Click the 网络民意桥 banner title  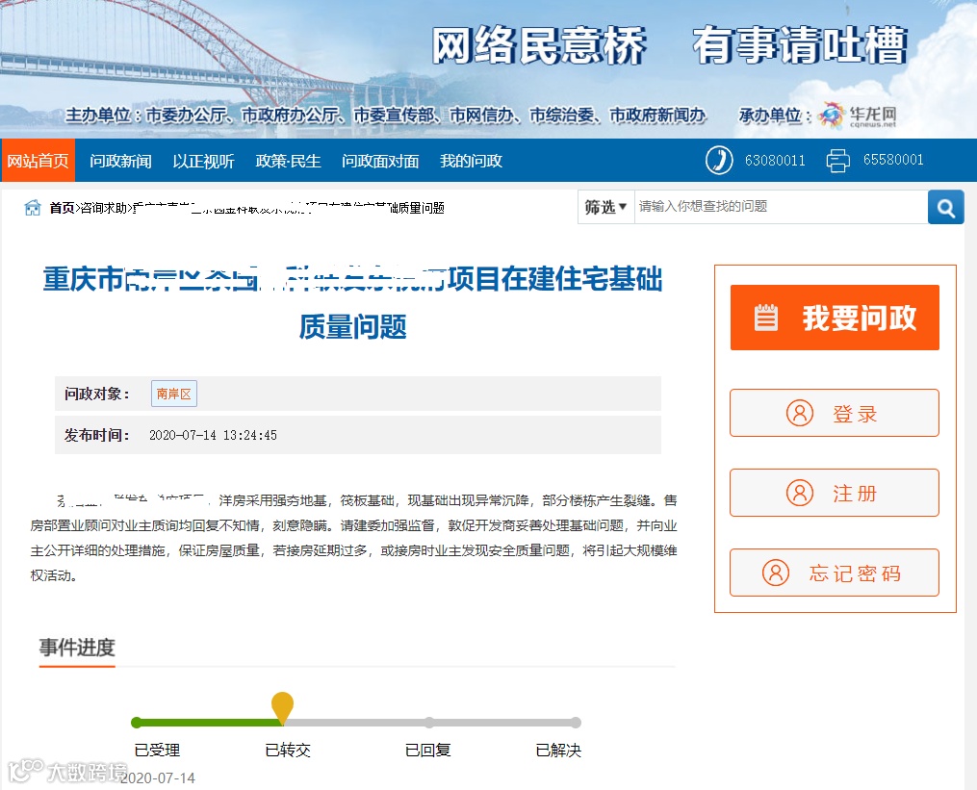[540, 45]
